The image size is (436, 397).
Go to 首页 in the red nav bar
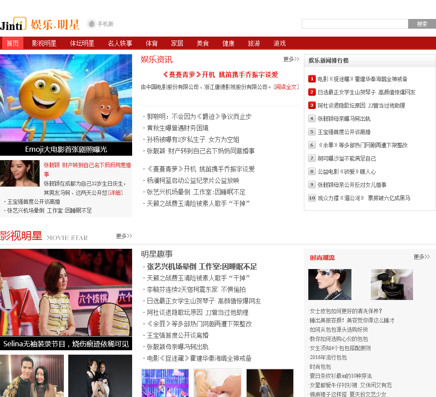[x=12, y=43]
